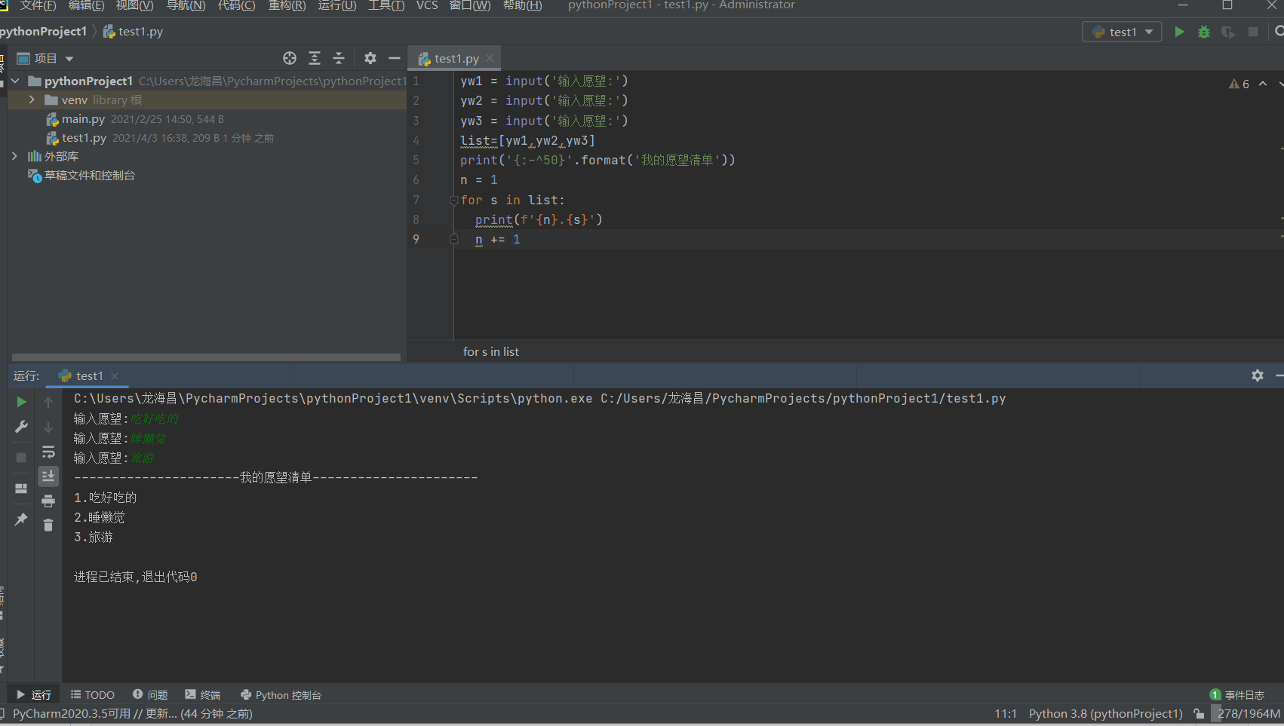The width and height of the screenshot is (1284, 726).
Task: Expand the 外部库 node
Action: coord(14,156)
